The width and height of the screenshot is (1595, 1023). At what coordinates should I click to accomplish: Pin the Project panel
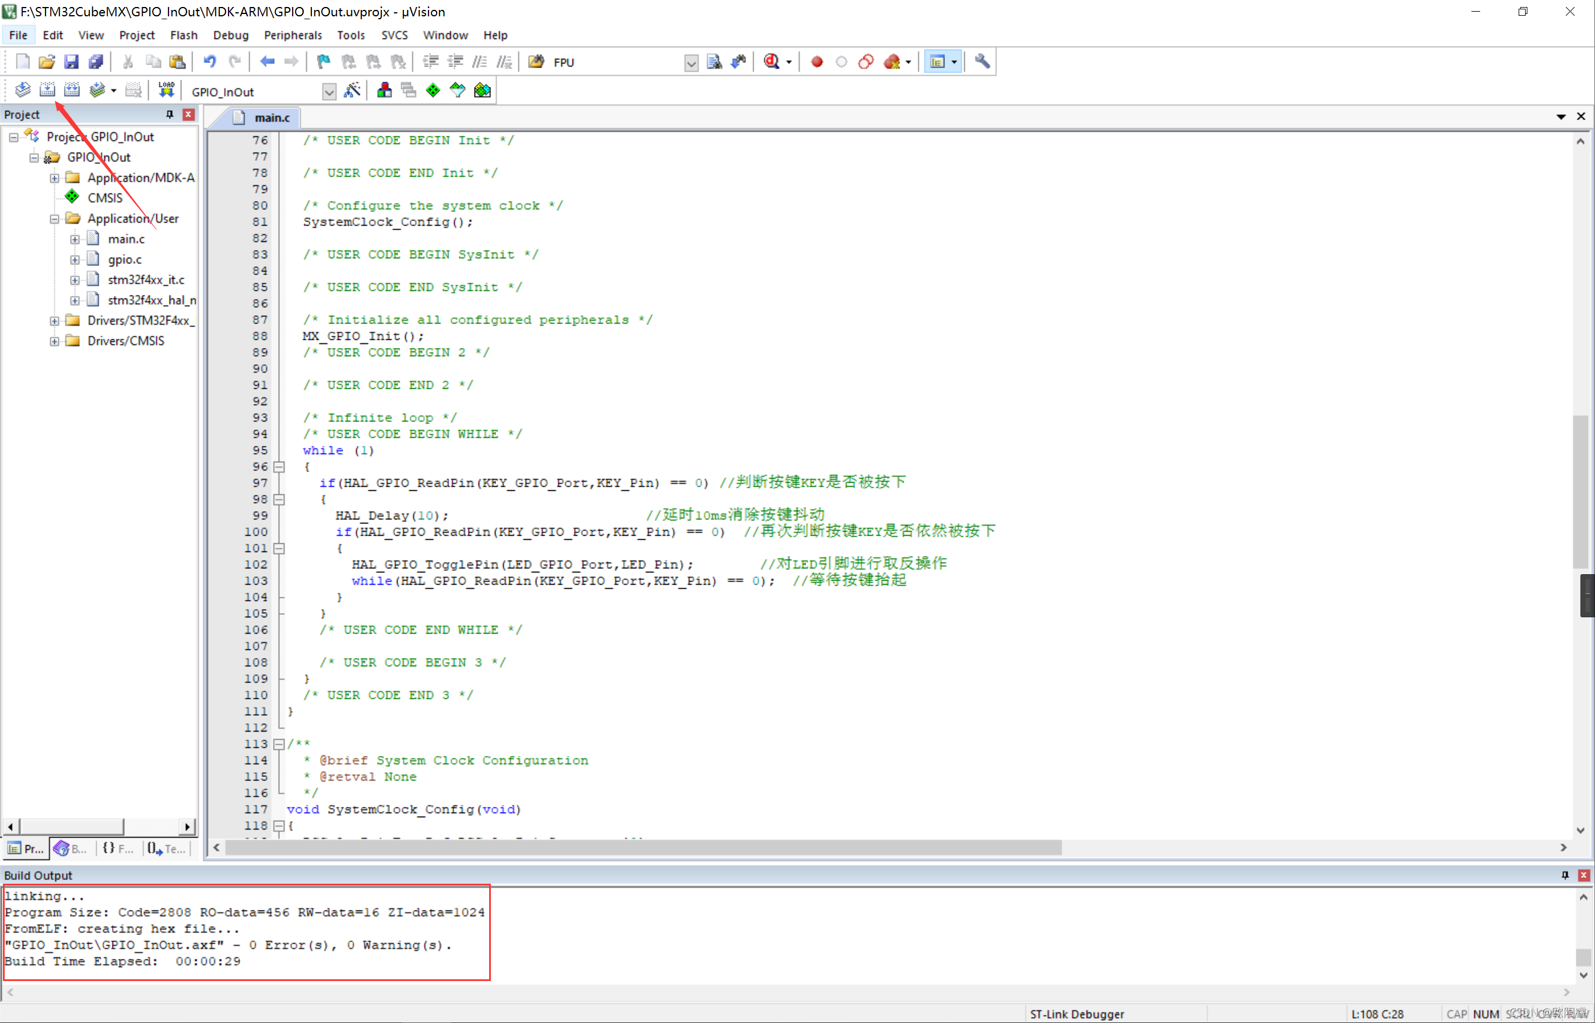[170, 115]
